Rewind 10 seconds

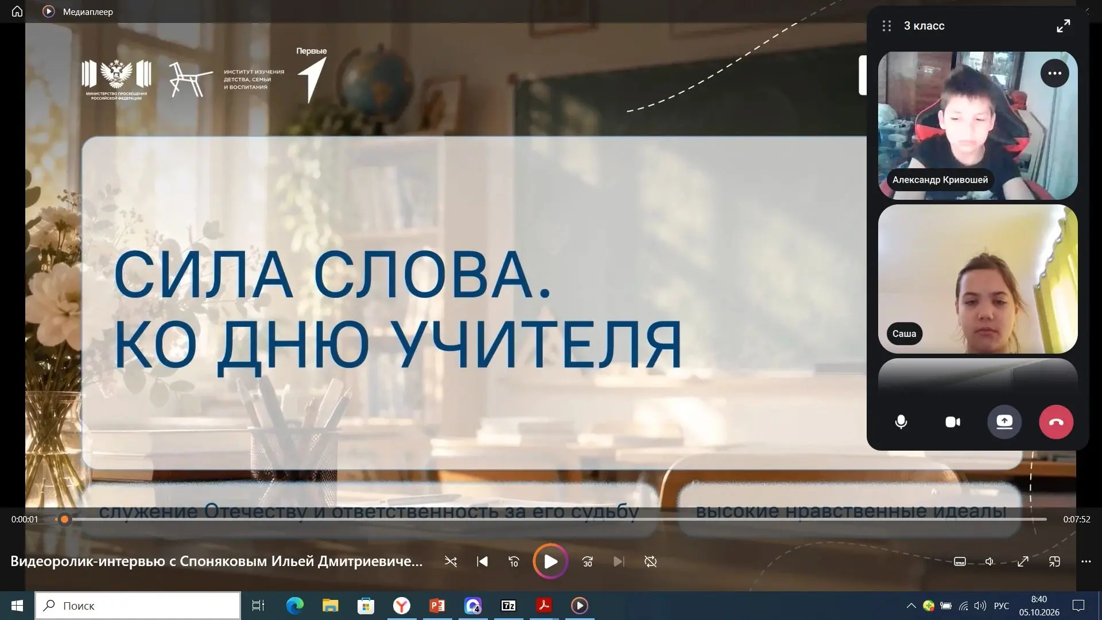514,561
